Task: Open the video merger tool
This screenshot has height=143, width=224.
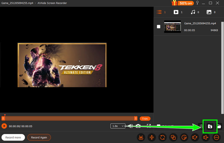Action: (173, 137)
